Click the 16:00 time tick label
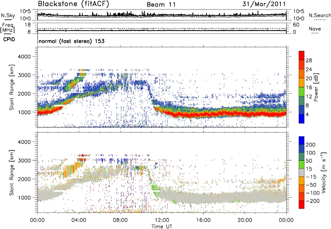The image size is (331, 229). click(203, 220)
